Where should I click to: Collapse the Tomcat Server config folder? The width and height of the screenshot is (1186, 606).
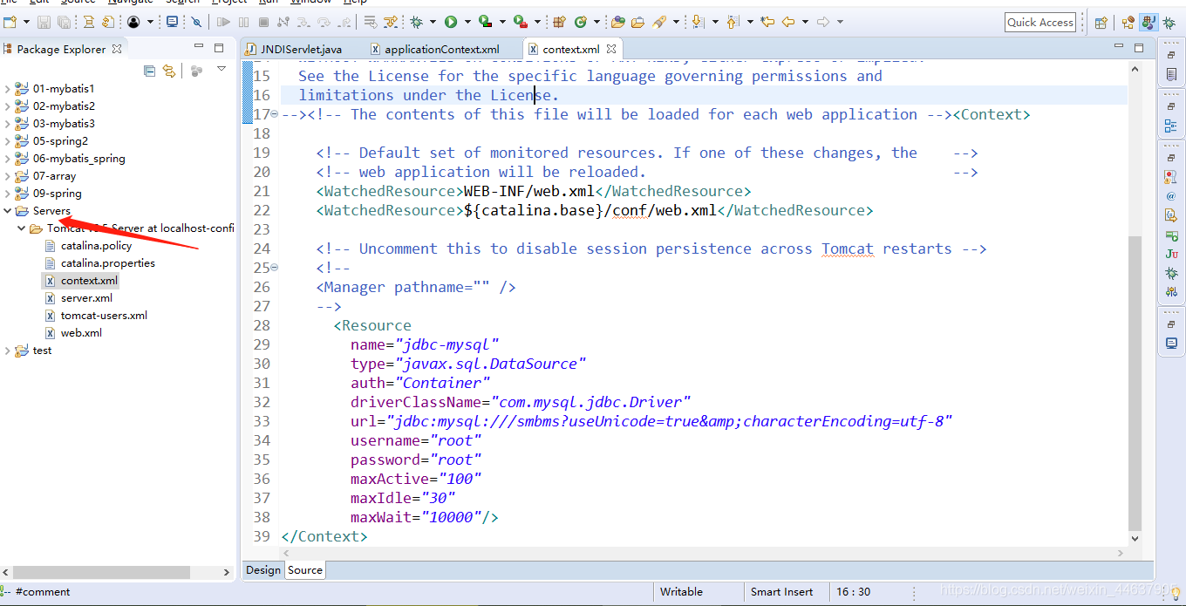coord(22,228)
